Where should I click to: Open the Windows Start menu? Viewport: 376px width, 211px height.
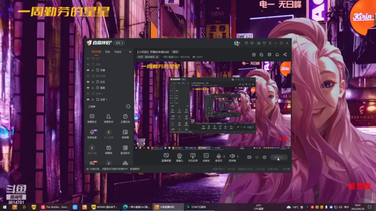pos(5,207)
